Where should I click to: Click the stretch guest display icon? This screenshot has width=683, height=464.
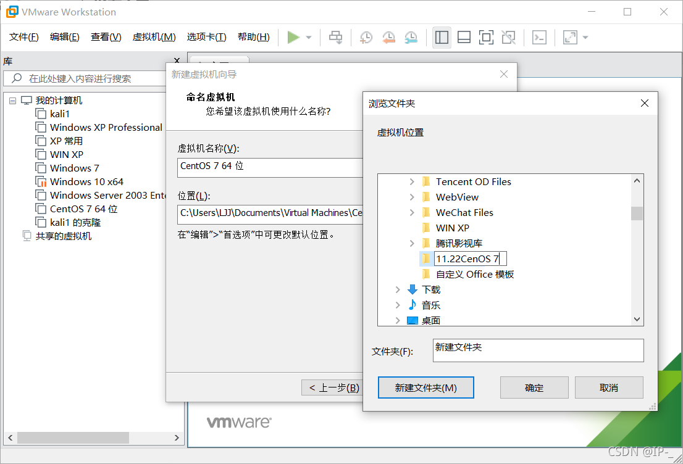pyautogui.click(x=570, y=38)
